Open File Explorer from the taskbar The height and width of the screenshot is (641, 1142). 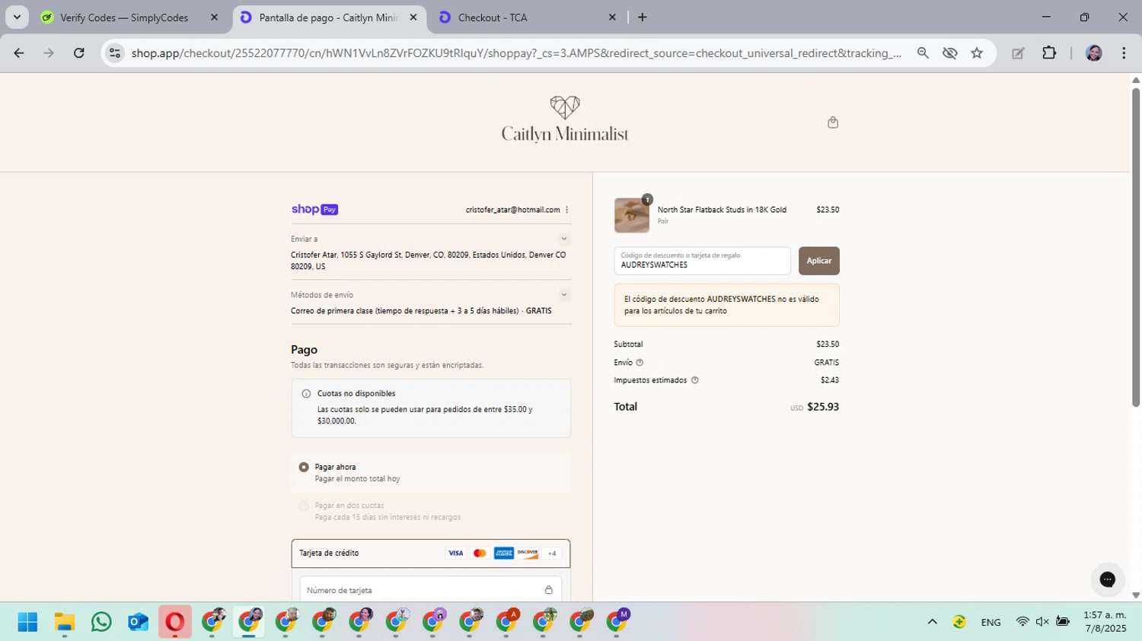65,622
